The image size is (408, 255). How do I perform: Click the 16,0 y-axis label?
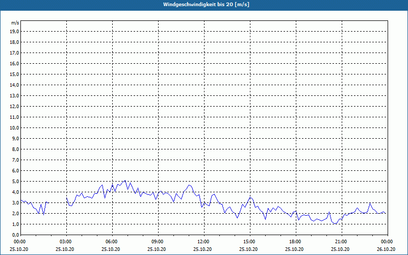click(x=14, y=63)
